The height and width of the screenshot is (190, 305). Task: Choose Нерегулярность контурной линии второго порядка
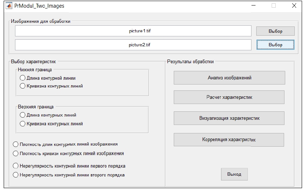[16, 175]
